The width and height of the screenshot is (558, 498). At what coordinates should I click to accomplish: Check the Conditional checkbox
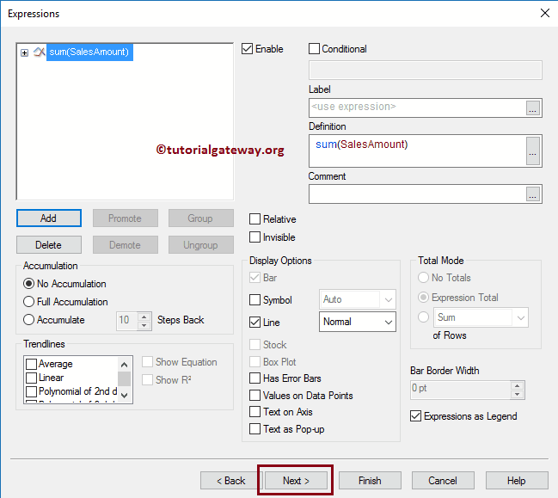click(314, 49)
